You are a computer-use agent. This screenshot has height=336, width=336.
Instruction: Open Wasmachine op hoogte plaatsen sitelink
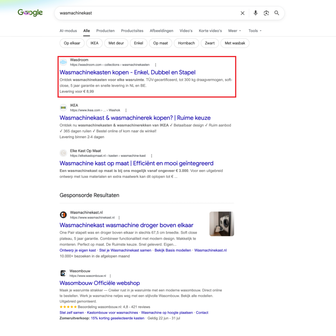[x=167, y=313]
